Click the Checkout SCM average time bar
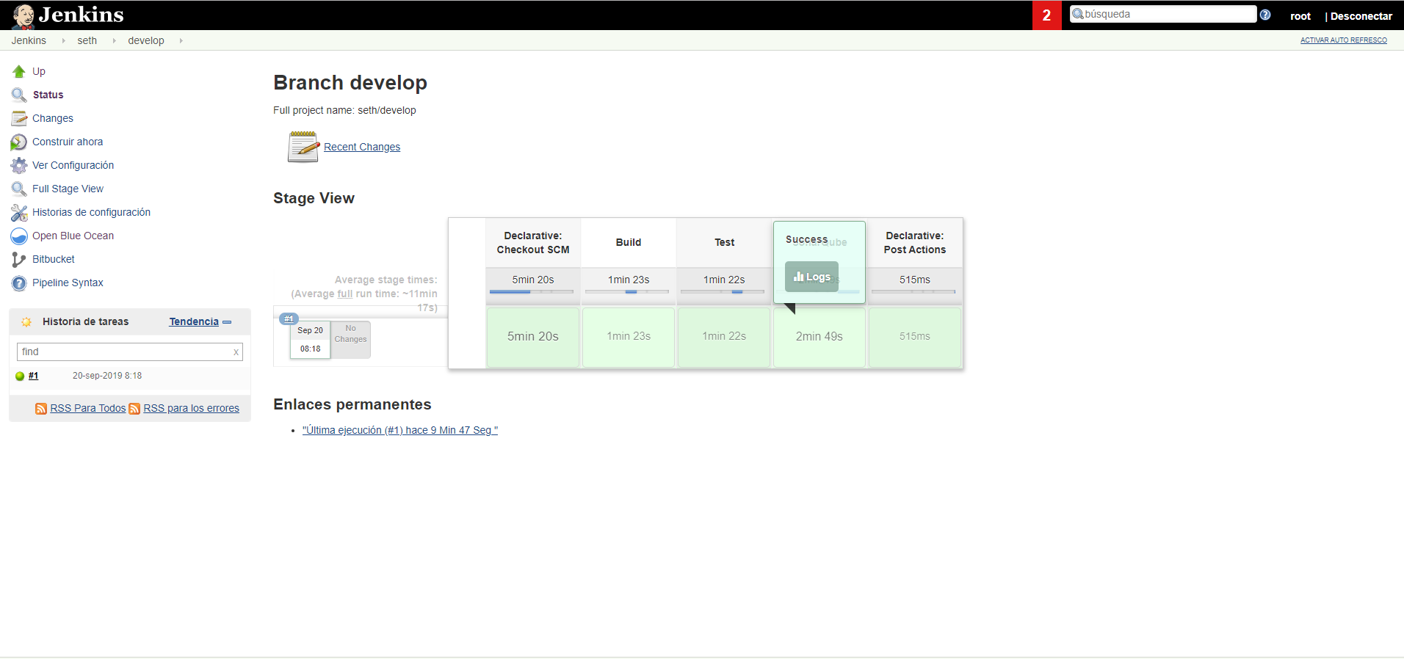The width and height of the screenshot is (1404, 659). (x=532, y=292)
